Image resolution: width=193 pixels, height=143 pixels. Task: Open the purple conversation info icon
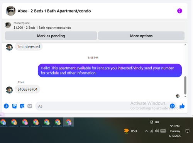(179, 11)
